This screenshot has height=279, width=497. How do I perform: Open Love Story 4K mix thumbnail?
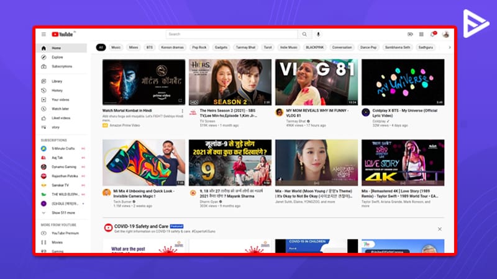tap(403, 162)
